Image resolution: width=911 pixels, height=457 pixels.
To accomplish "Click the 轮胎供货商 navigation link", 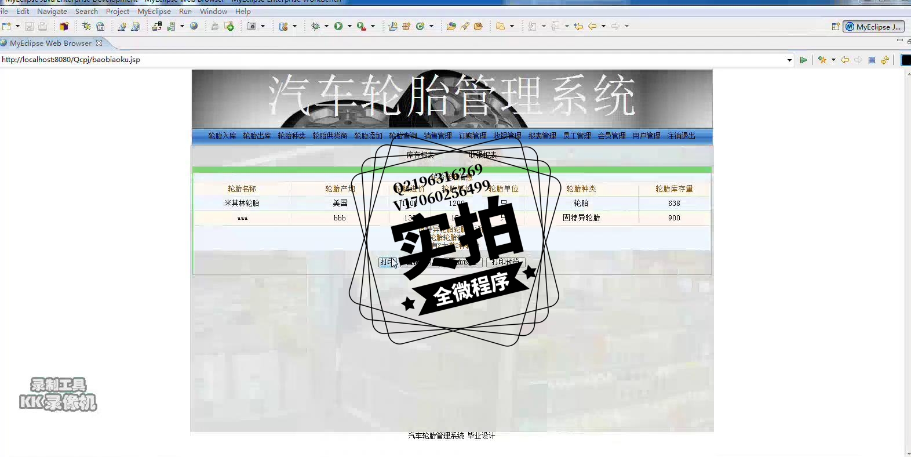I will click(x=330, y=136).
